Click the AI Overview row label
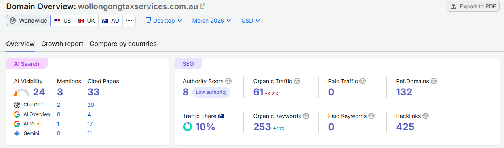 point(37,114)
